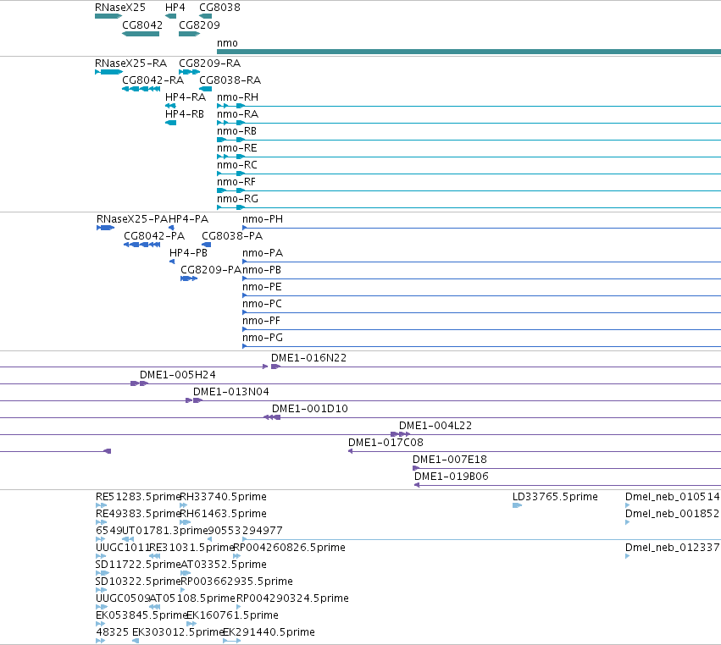Click the nmo gene label
The image size is (721, 645).
pyautogui.click(x=227, y=43)
